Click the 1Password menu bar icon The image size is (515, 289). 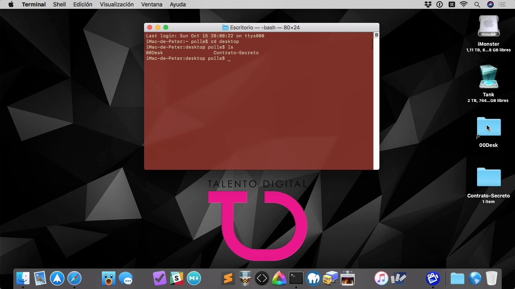tap(440, 4)
